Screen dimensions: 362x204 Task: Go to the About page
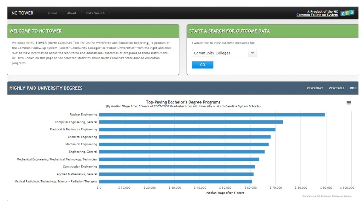71,13
